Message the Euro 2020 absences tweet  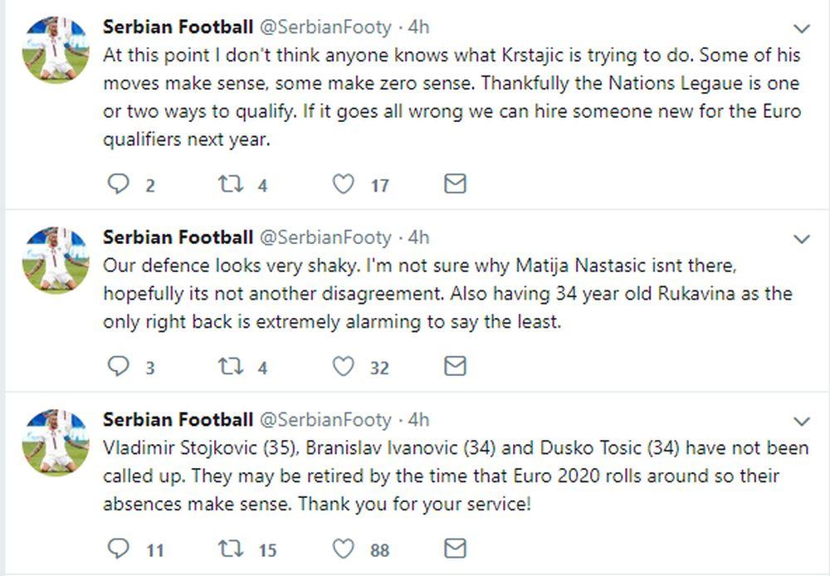455,548
